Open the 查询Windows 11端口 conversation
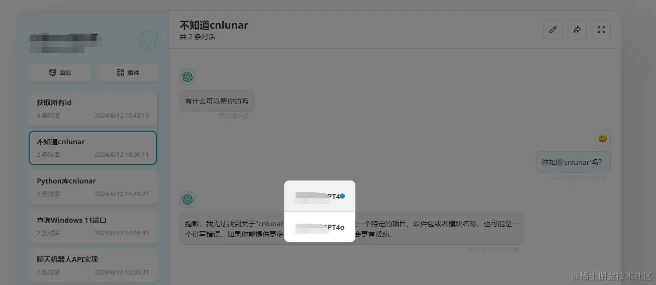 click(92, 226)
